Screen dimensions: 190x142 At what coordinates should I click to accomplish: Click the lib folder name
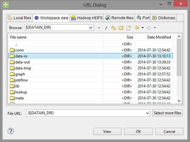[17, 86]
